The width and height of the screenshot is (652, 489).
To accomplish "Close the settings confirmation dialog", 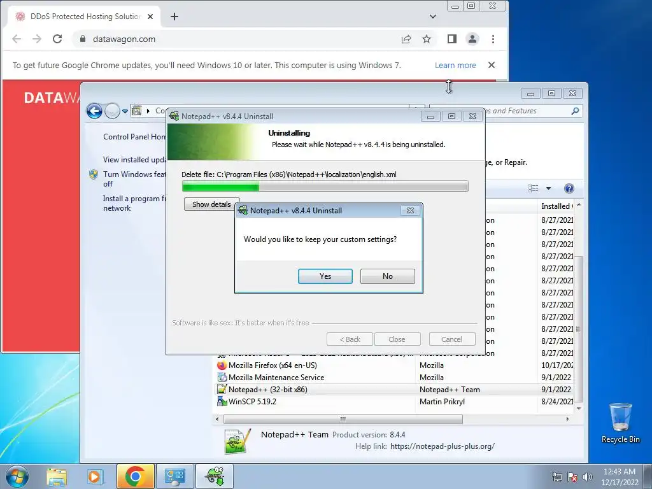I will click(410, 210).
